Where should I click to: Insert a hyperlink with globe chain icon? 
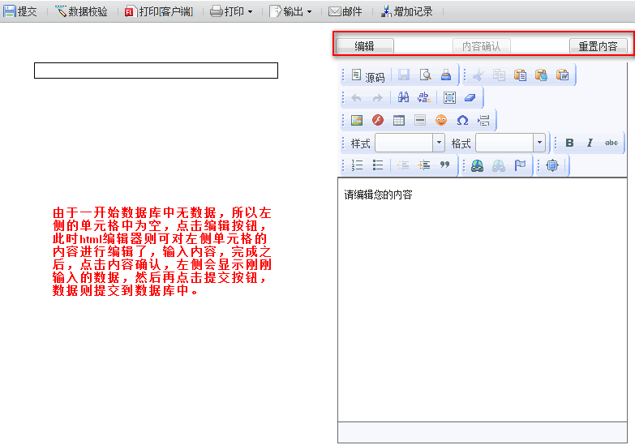click(478, 165)
